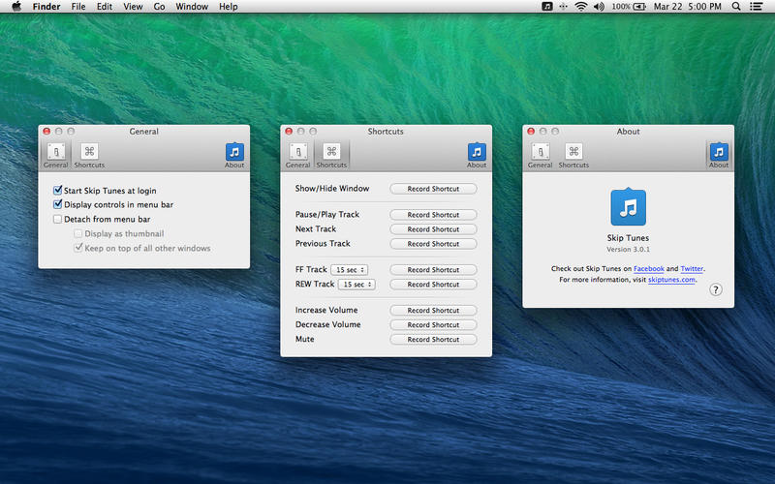
Task: Close the General window
Action: 46,132
